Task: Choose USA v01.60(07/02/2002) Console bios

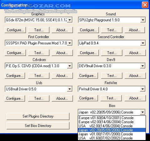Action: (112, 138)
